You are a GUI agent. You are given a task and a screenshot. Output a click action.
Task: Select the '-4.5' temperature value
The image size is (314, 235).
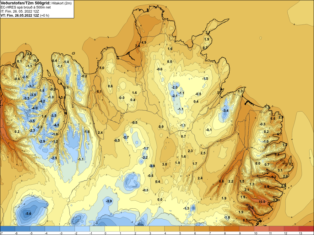[x=56, y=125]
